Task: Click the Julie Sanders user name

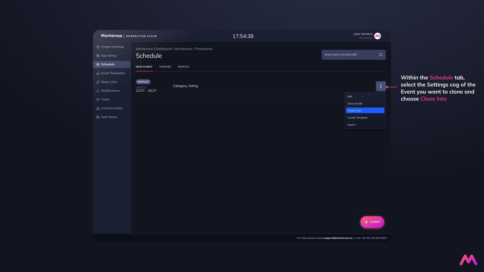Action: coord(363,34)
